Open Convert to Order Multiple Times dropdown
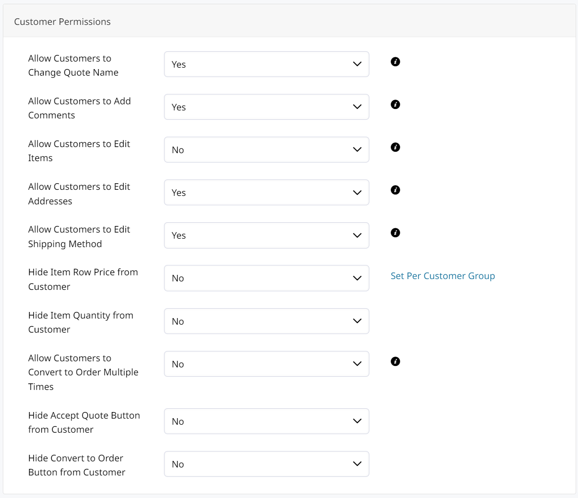578x498 pixels. point(266,364)
